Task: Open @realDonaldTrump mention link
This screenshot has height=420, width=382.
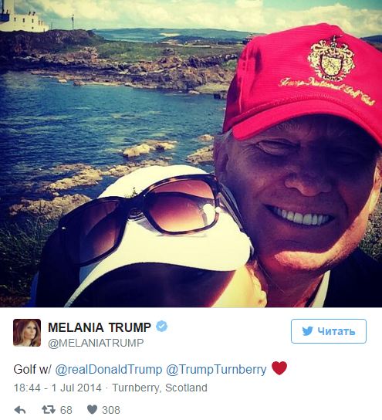Action: tap(109, 369)
